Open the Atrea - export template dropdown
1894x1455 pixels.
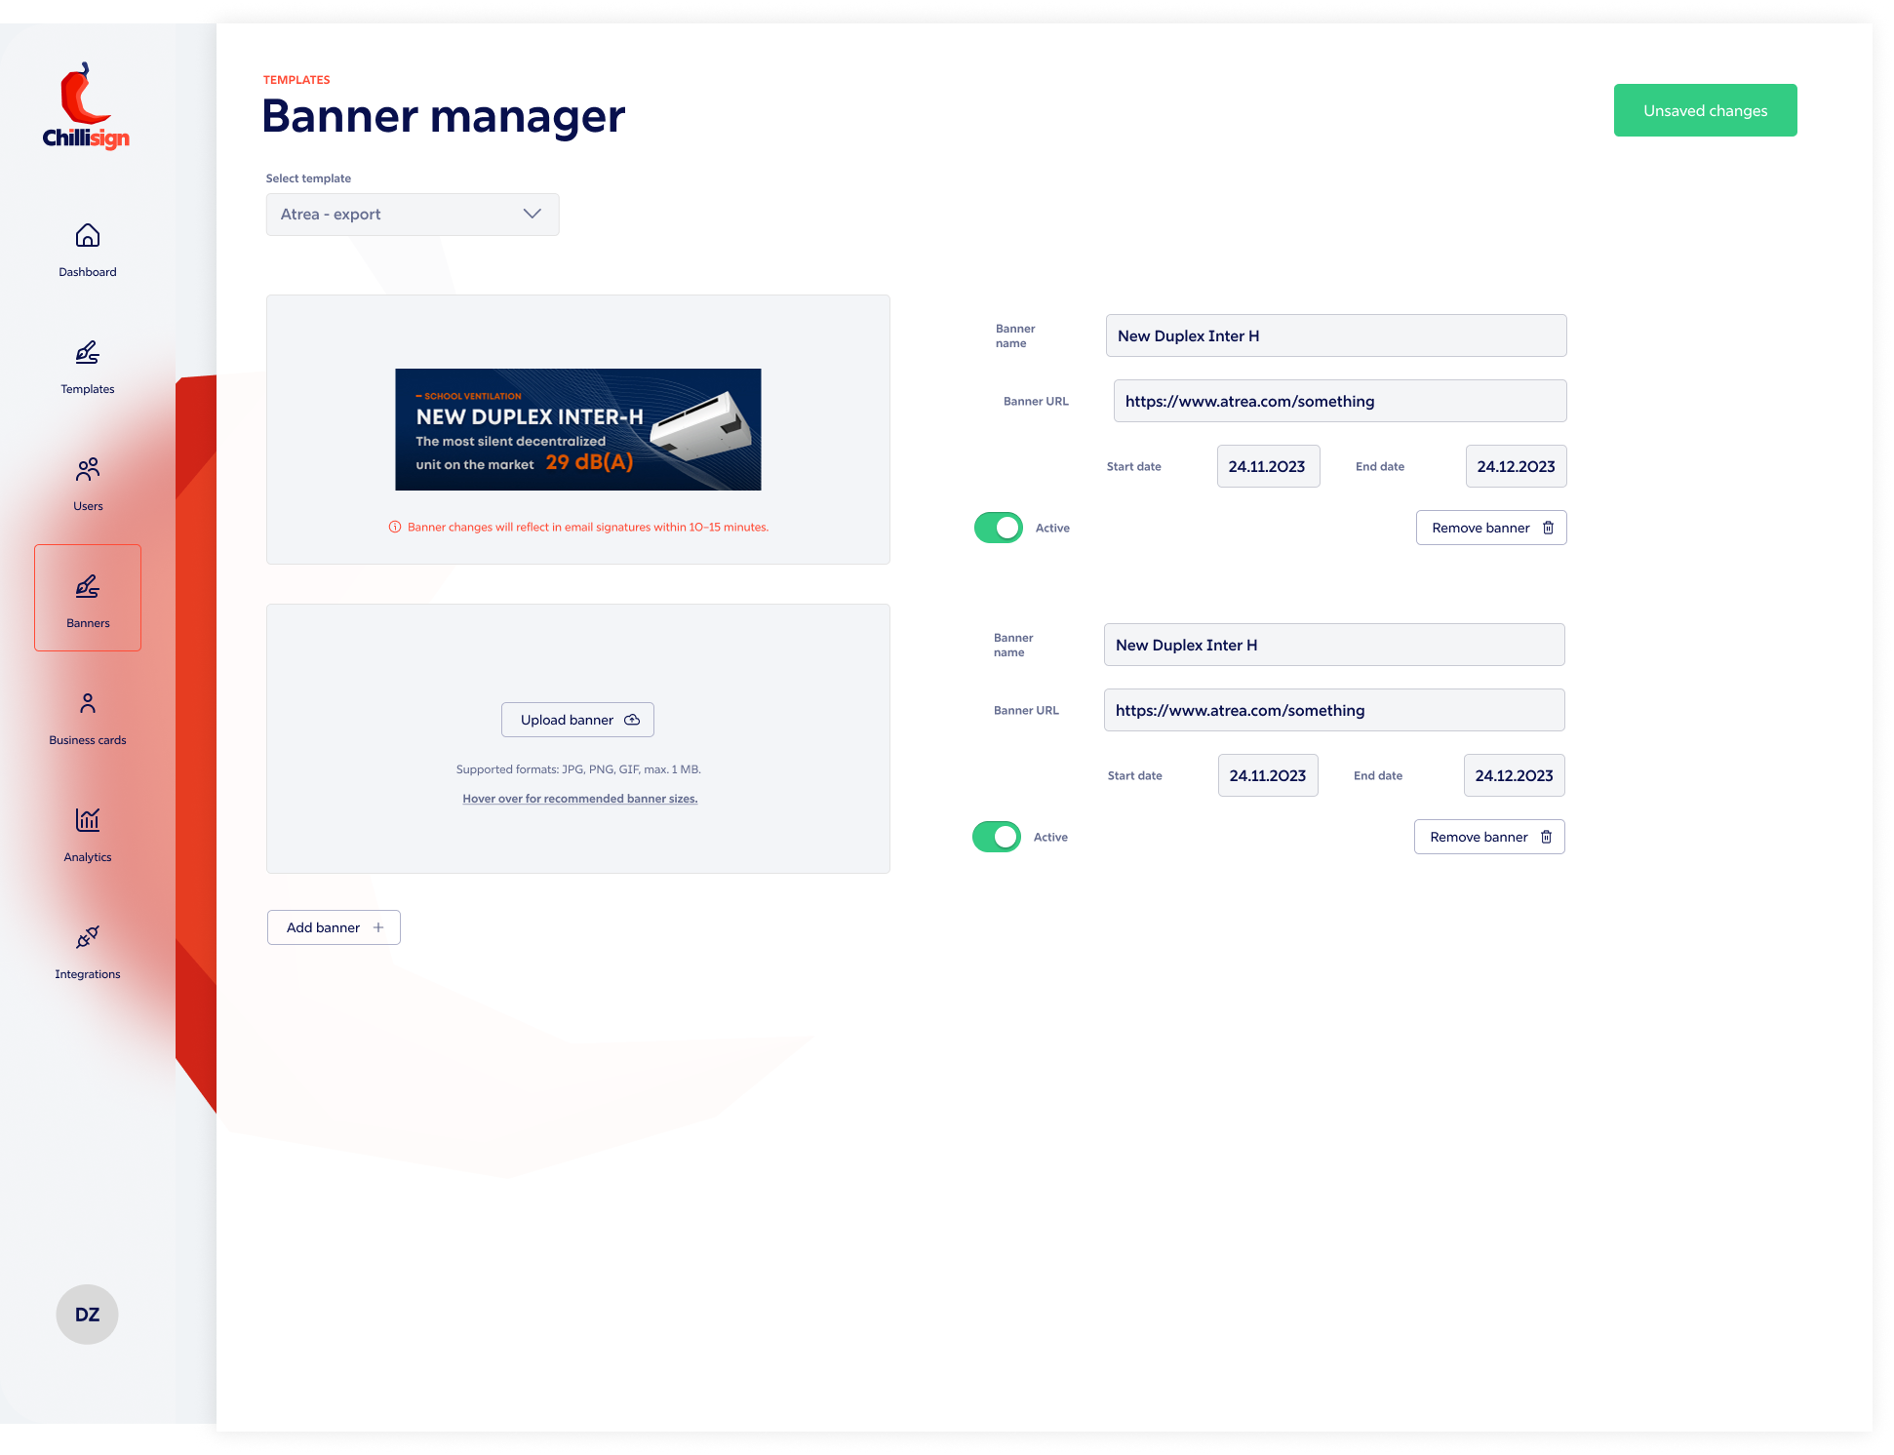(x=413, y=215)
